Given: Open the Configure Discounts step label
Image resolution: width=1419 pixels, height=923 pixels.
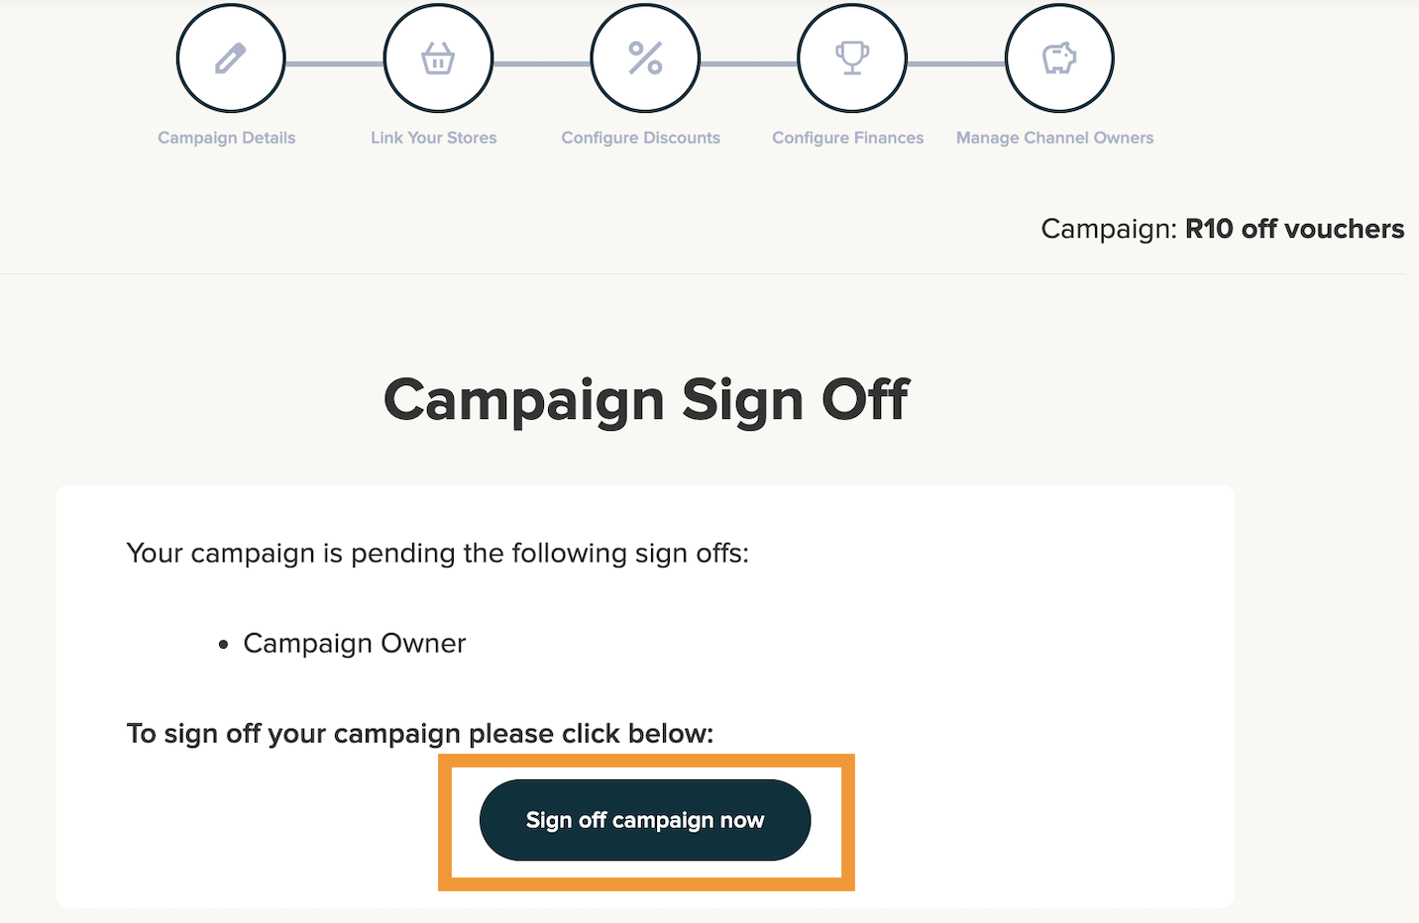Looking at the screenshot, I should coord(640,138).
